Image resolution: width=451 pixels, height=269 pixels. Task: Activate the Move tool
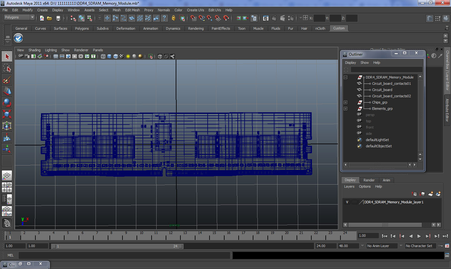point(7,91)
